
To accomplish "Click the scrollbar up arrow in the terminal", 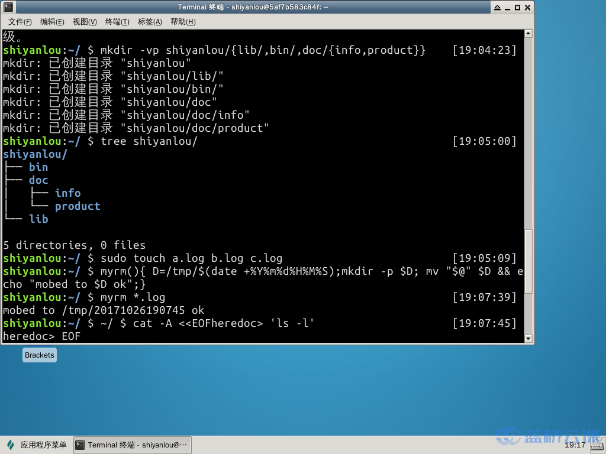I will coord(528,33).
